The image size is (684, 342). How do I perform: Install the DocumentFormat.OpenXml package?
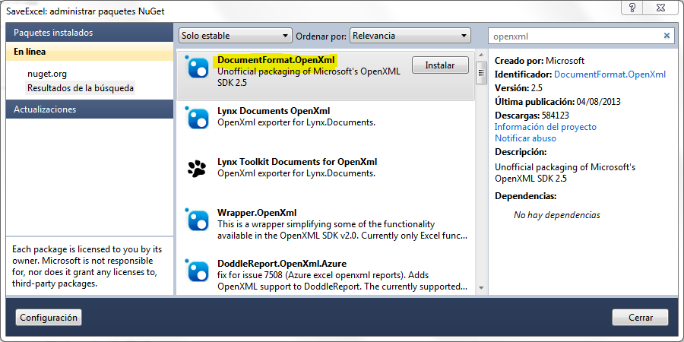point(440,65)
